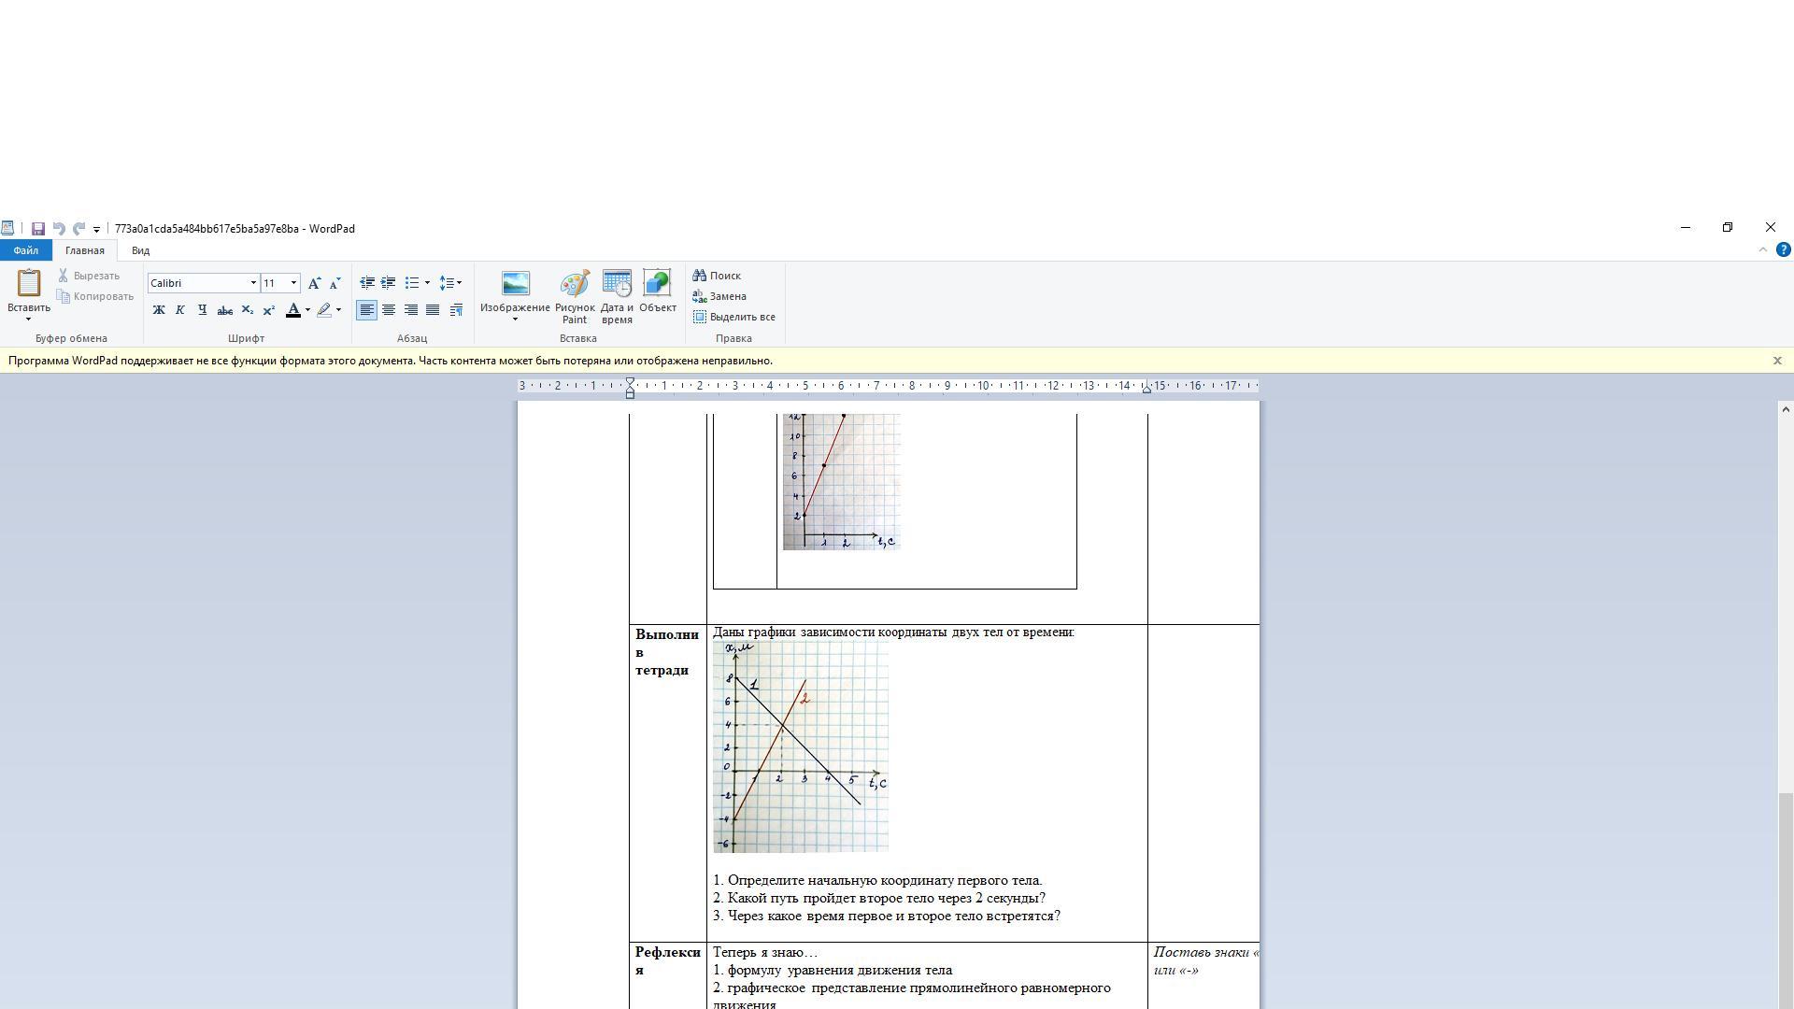The height and width of the screenshot is (1009, 1794).
Task: Justify paragraph text alignment
Action: 433,310
